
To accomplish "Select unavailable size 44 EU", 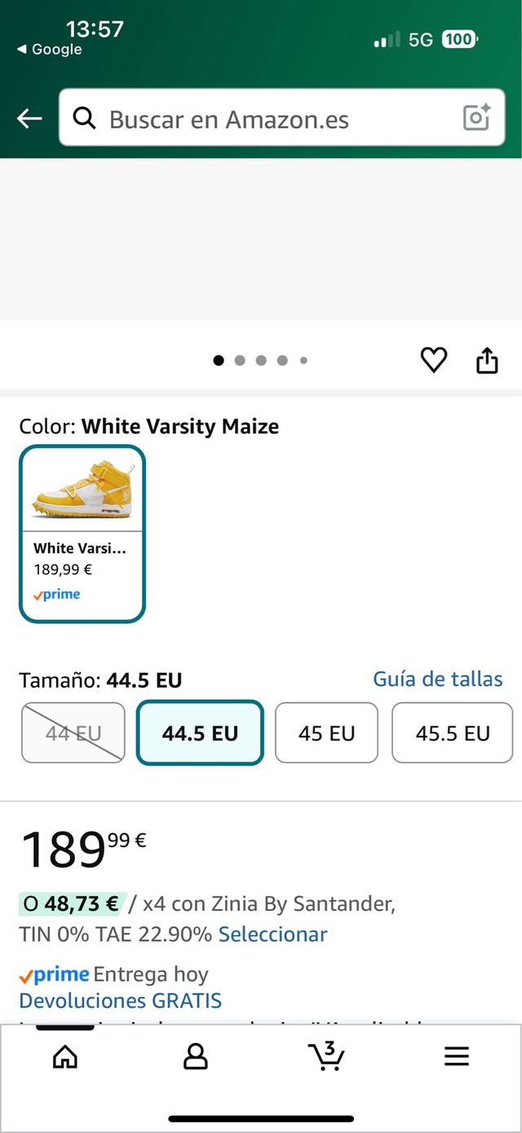I will (73, 733).
